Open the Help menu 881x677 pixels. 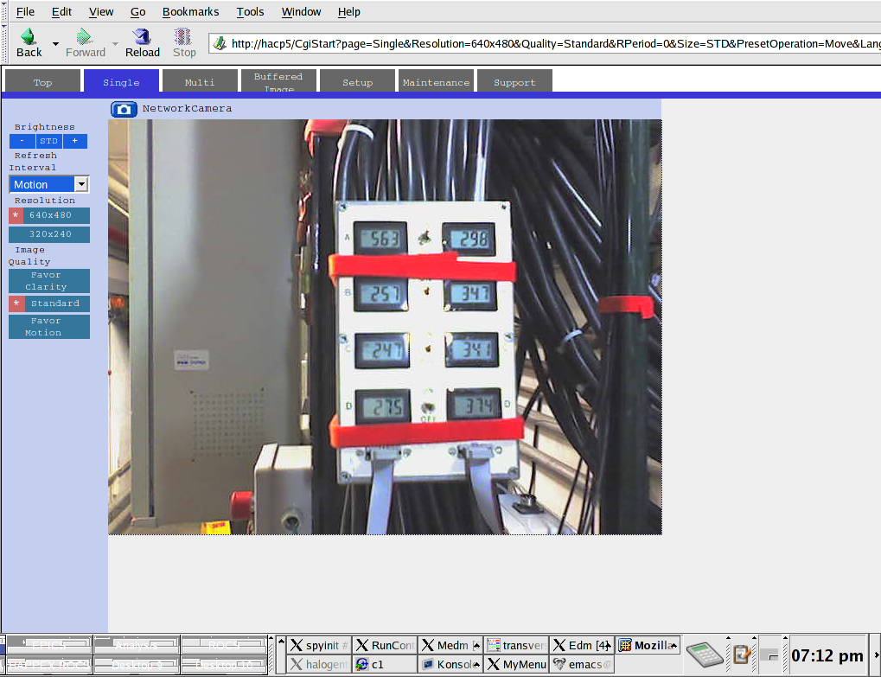349,12
